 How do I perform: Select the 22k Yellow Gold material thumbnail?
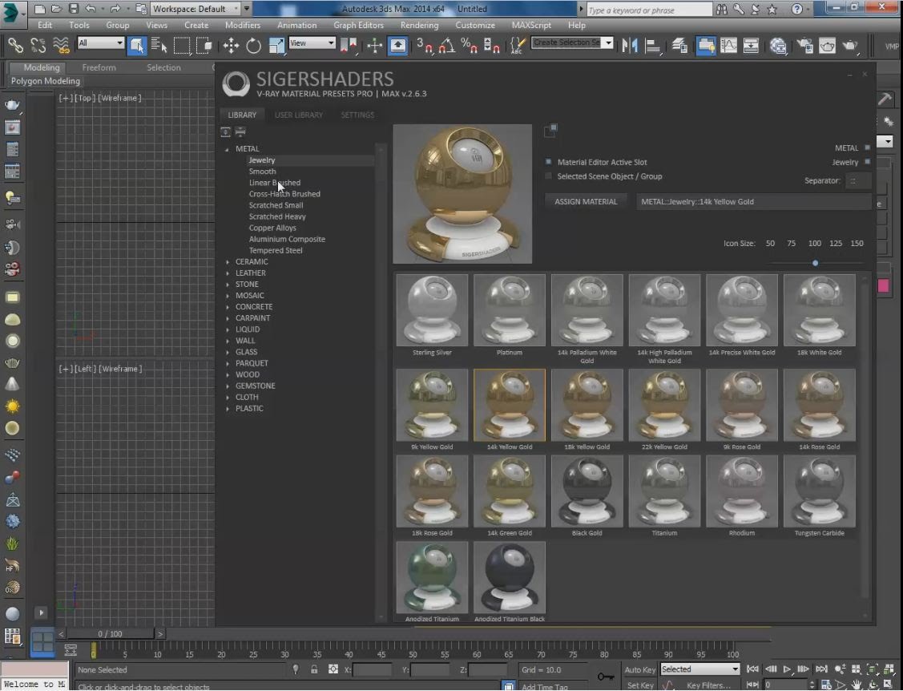pyautogui.click(x=664, y=405)
